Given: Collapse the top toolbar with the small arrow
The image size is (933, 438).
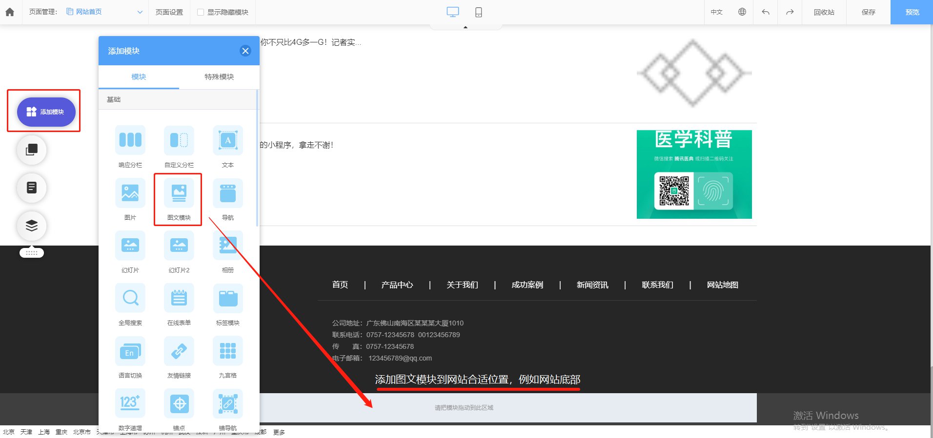Looking at the screenshot, I should click(x=466, y=27).
